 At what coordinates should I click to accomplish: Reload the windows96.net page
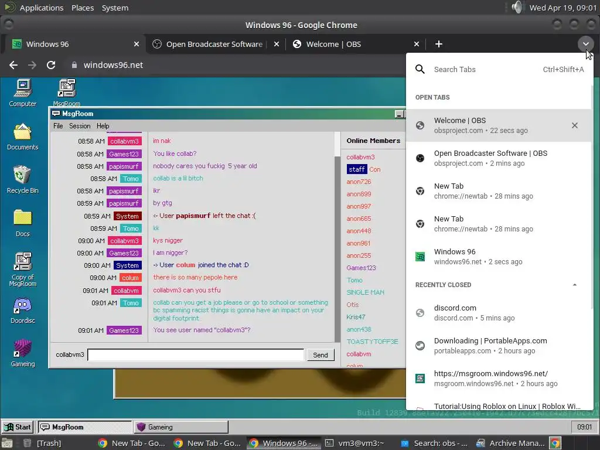coord(51,65)
